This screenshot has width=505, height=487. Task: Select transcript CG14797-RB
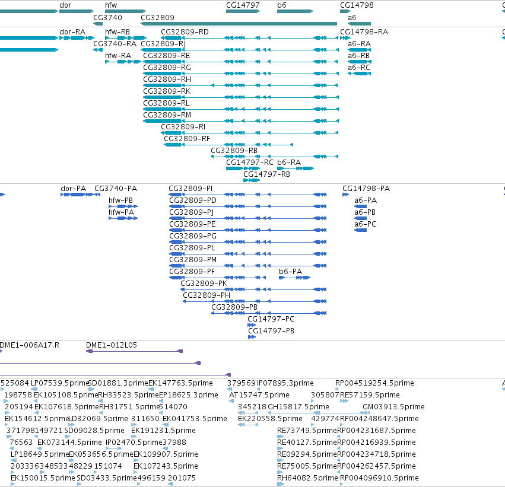266,174
